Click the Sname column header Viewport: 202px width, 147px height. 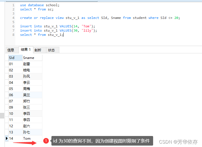tap(32, 58)
